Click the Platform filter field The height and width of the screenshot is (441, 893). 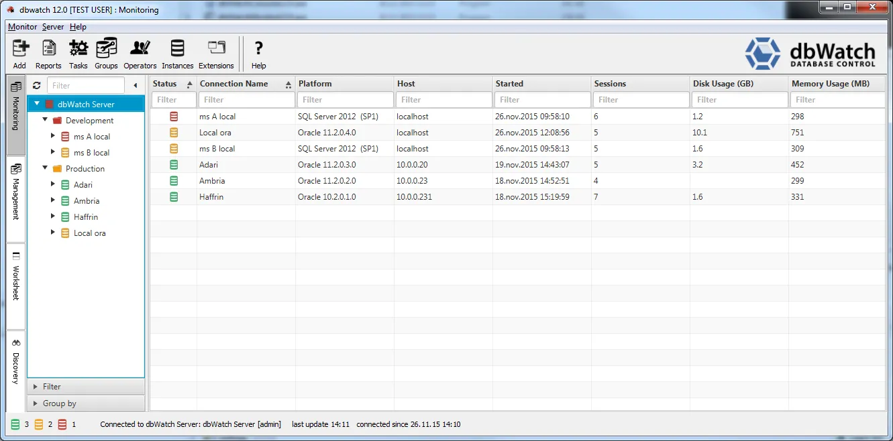coord(345,100)
